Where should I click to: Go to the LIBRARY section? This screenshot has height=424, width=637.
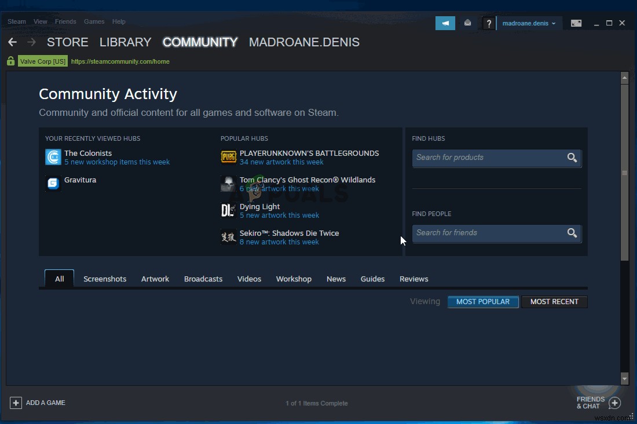point(125,42)
